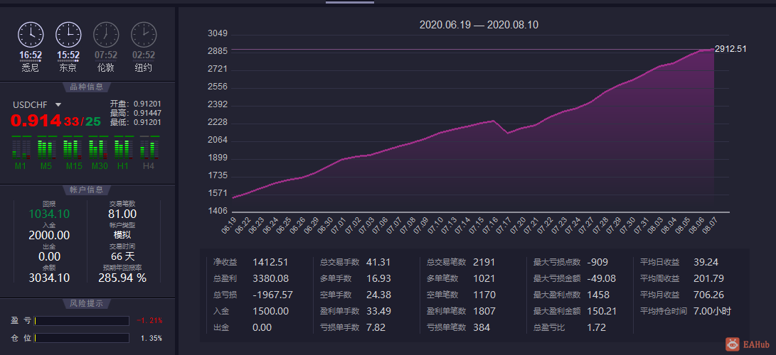This screenshot has width=776, height=355.
Task: Click the London clock icon
Action: 106,35
